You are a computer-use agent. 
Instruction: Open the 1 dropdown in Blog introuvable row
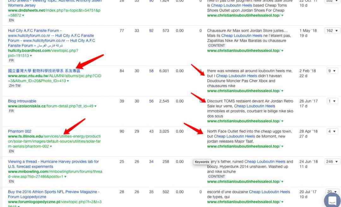(x=332, y=101)
